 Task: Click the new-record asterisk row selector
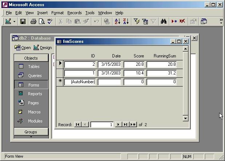60,82
